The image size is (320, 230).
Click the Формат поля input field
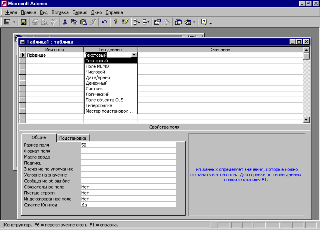(x=128, y=151)
